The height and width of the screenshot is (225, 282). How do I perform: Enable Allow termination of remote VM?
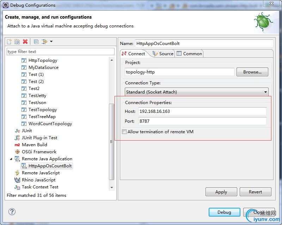tap(124, 132)
